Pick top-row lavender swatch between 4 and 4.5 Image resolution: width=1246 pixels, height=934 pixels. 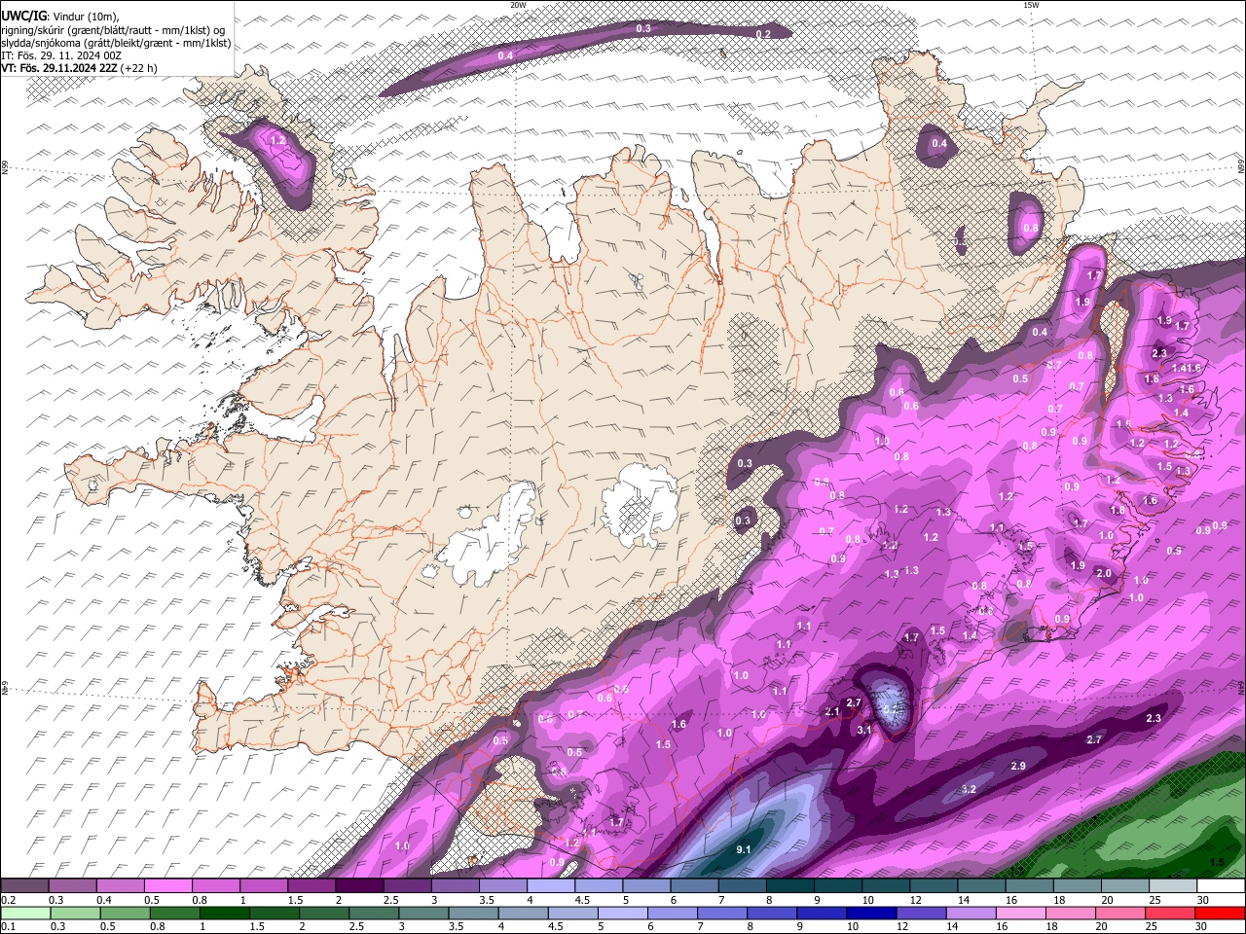point(551,886)
